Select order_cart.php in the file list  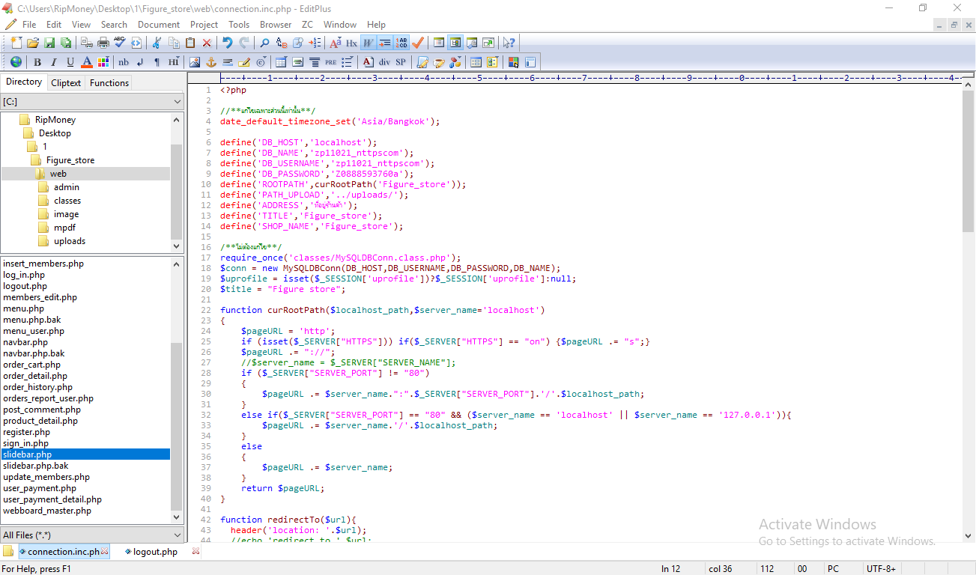point(31,365)
